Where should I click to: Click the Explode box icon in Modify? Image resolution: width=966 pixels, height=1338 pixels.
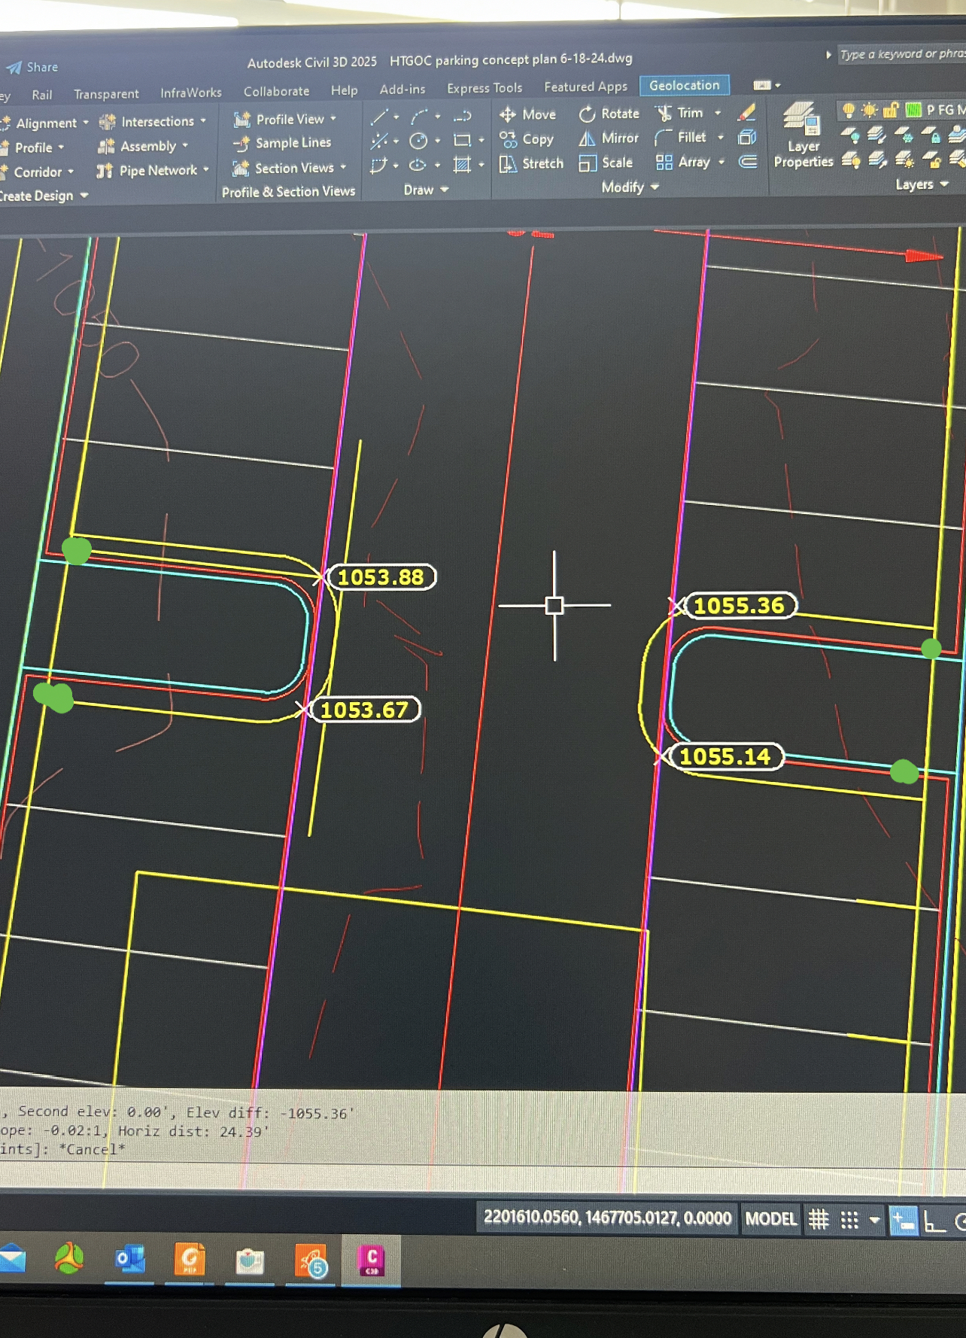[746, 137]
